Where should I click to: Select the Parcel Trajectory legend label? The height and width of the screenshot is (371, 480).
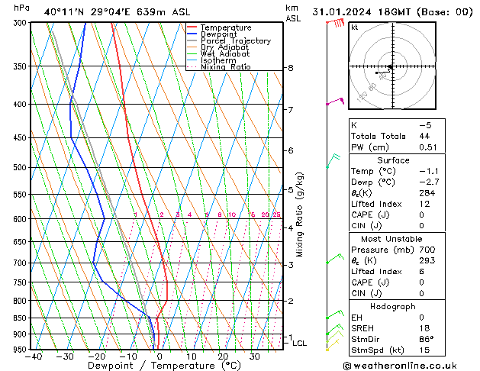[236, 40]
